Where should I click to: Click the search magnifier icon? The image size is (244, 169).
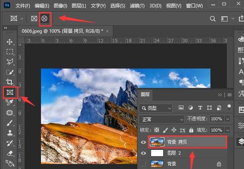[212, 19]
